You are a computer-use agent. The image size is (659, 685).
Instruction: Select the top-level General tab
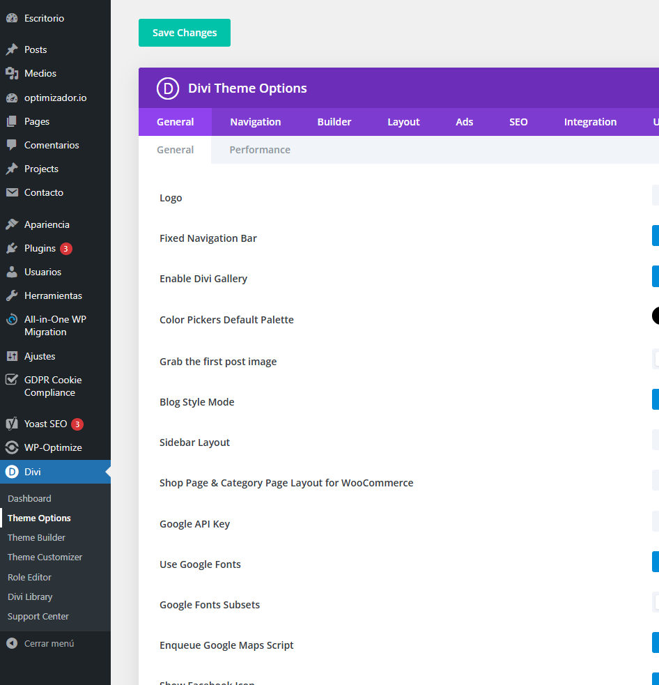coord(175,122)
